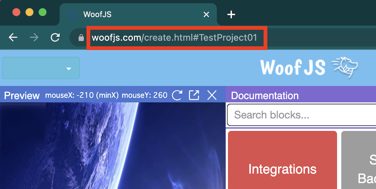This screenshot has width=376, height=189.
Task: Close the WoofJS browser tab
Action: (206, 14)
